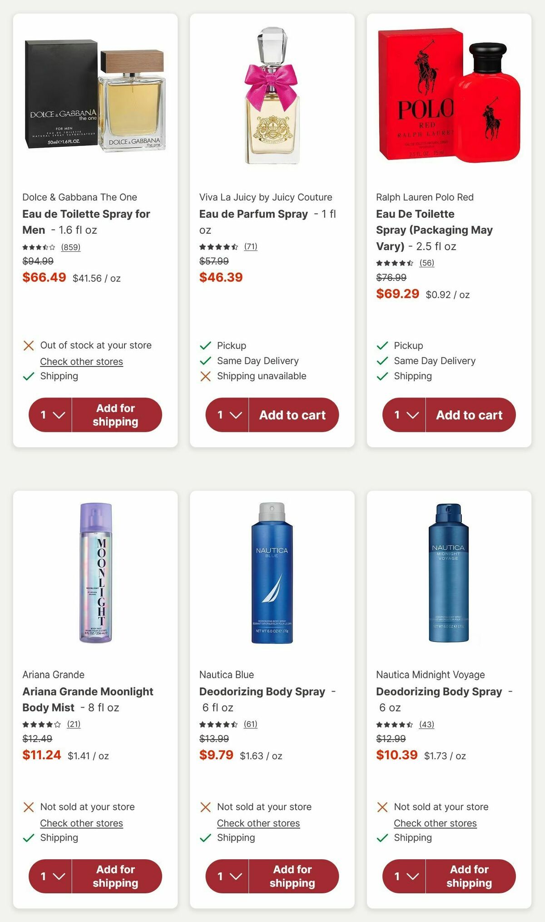Image resolution: width=545 pixels, height=922 pixels.
Task: Click the shipping unavailable X icon for Viva La Juicy
Action: coord(205,376)
